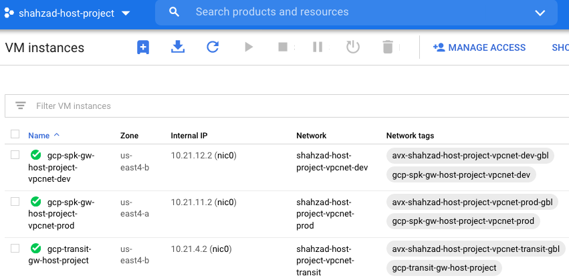Click tag gcp-spk-gw-host-project-vpcnet-prod
This screenshot has height=280, width=569.
(463, 221)
